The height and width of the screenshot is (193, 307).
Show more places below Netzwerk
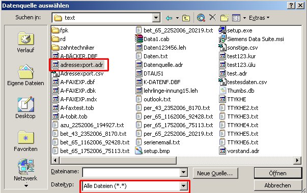26,186
